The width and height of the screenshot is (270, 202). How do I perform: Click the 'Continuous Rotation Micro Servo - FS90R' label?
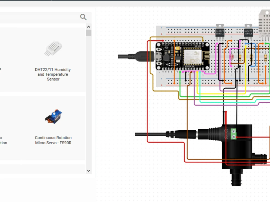[x=53, y=140]
